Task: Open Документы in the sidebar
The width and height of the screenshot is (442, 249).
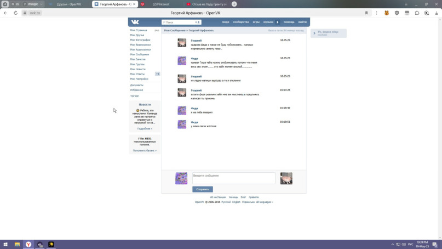Action: click(137, 85)
